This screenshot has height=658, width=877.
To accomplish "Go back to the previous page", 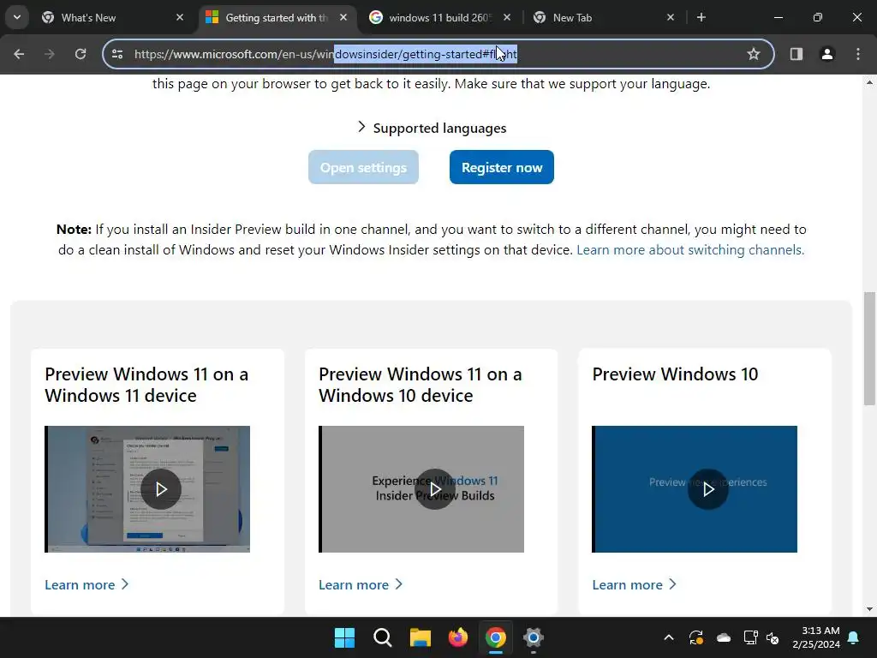I will (x=19, y=54).
